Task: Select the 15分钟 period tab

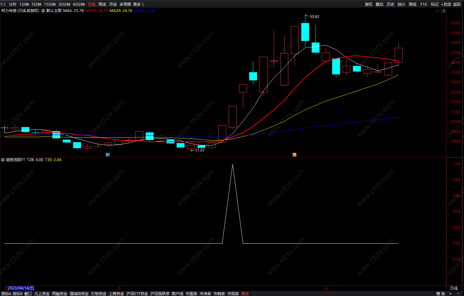Action: click(50, 4)
